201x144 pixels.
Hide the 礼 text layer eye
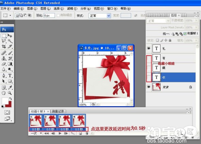point(149,48)
